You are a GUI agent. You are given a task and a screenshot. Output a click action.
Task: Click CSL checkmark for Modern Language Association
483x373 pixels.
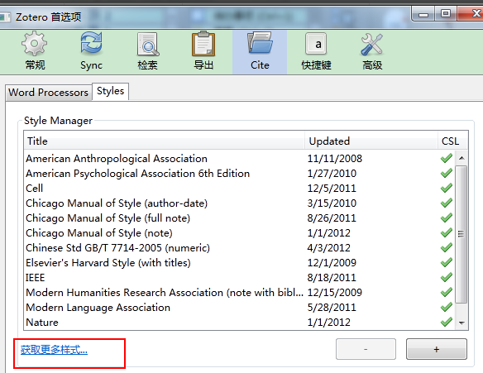coord(447,307)
